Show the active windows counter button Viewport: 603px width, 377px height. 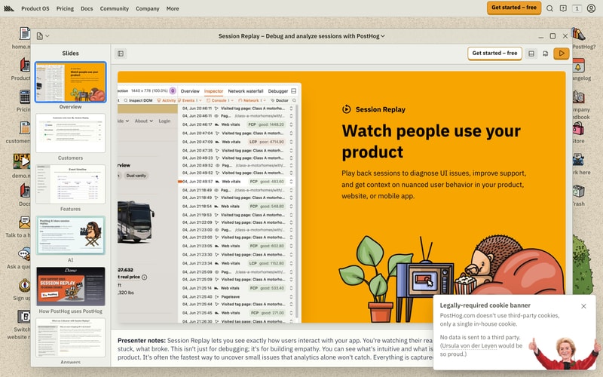click(x=577, y=8)
